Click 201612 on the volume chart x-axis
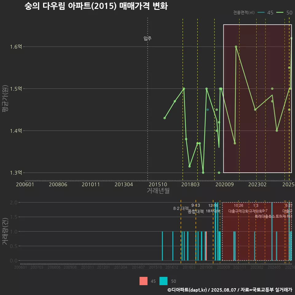The image size is (295, 295). [x=172, y=267]
